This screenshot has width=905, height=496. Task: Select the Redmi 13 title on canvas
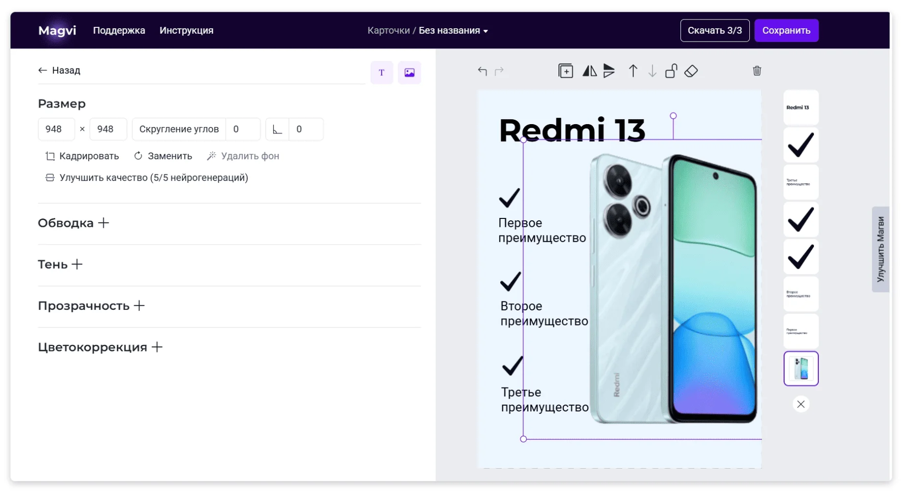click(x=572, y=130)
